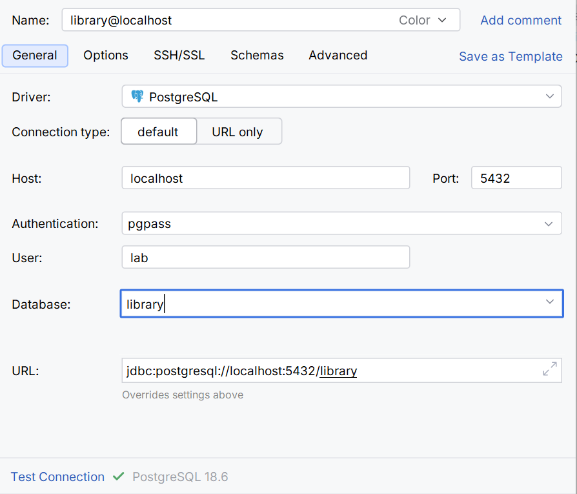This screenshot has width=577, height=494.
Task: Click the Port field showing 5432
Action: click(x=516, y=178)
